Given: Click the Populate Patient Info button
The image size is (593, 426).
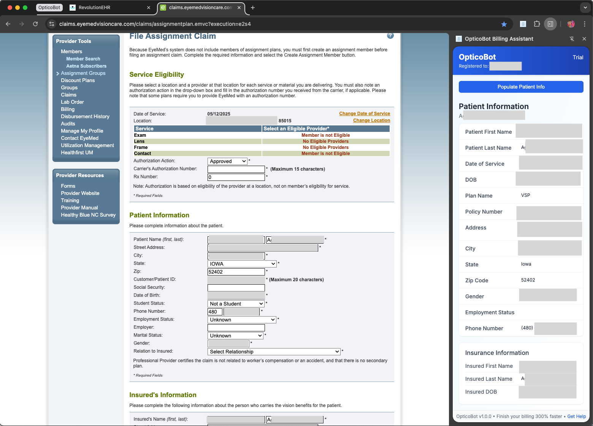Looking at the screenshot, I should click(521, 87).
